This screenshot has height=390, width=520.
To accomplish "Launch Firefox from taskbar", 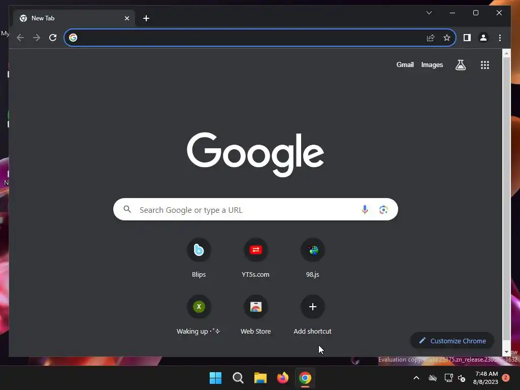I will pyautogui.click(x=282, y=378).
